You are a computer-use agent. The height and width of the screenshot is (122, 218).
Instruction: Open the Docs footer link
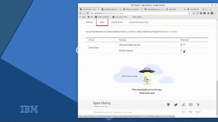(184, 112)
